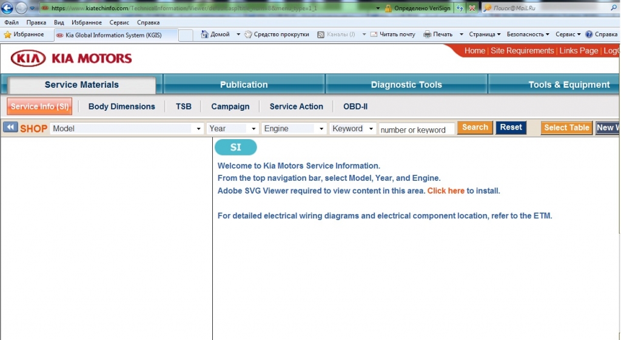Follow the 'Click here' install link
This screenshot has width=621, height=340.
point(446,191)
